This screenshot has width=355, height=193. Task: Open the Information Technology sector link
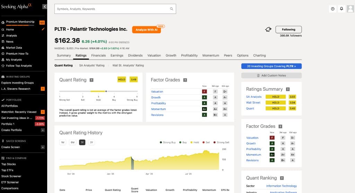point(282,186)
